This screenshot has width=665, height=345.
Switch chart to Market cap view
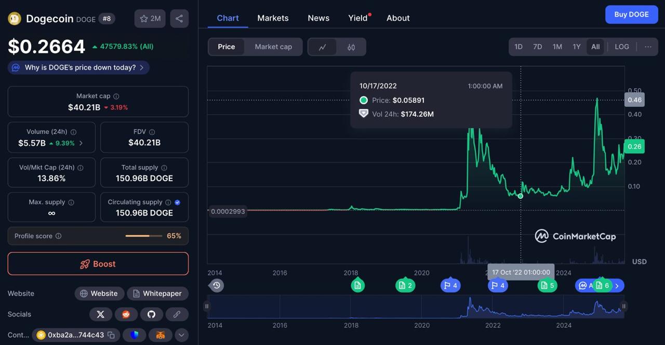(x=273, y=47)
